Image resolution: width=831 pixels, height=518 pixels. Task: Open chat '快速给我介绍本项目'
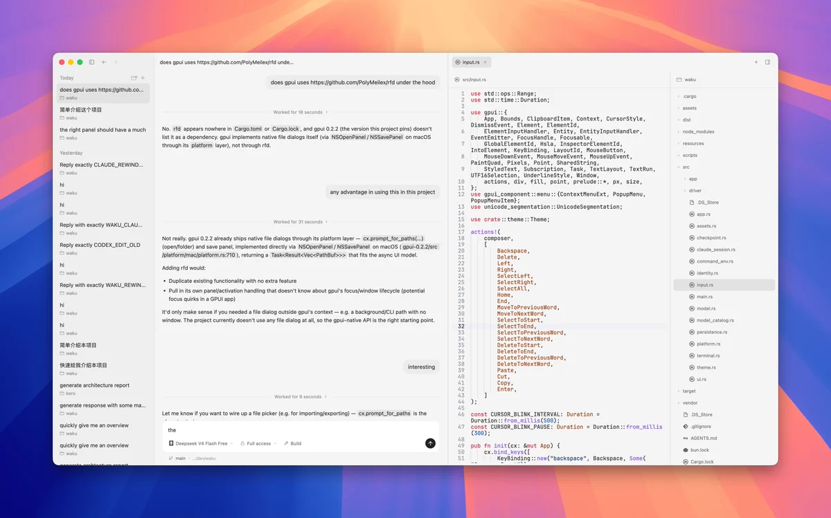(x=102, y=369)
